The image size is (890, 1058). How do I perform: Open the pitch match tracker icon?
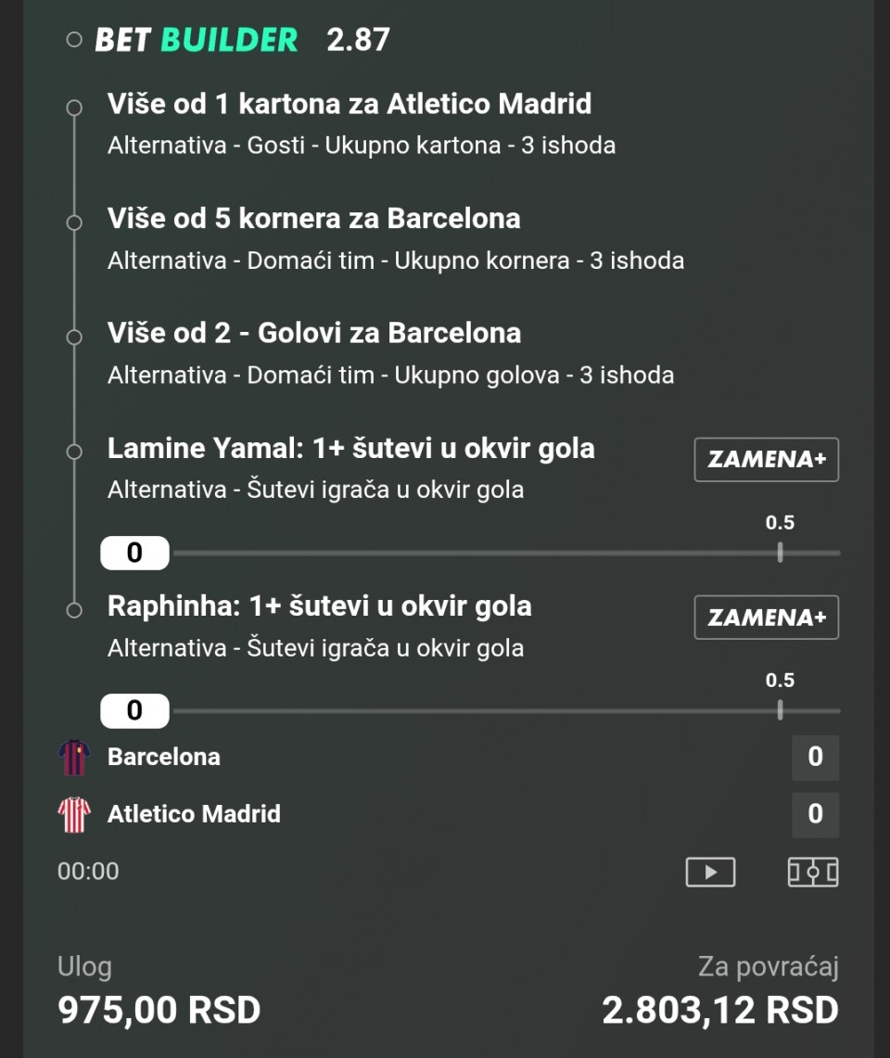[813, 872]
